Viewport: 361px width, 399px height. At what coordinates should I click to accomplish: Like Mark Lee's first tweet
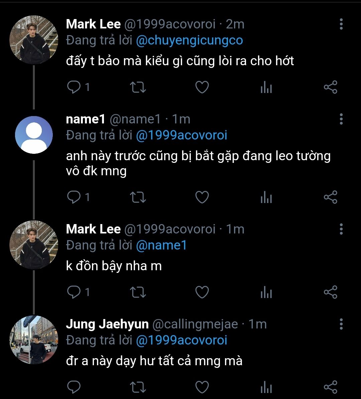pyautogui.click(x=202, y=88)
